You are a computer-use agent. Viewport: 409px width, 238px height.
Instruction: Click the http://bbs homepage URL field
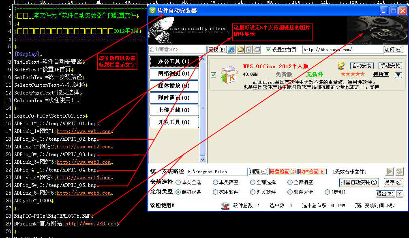[343, 49]
